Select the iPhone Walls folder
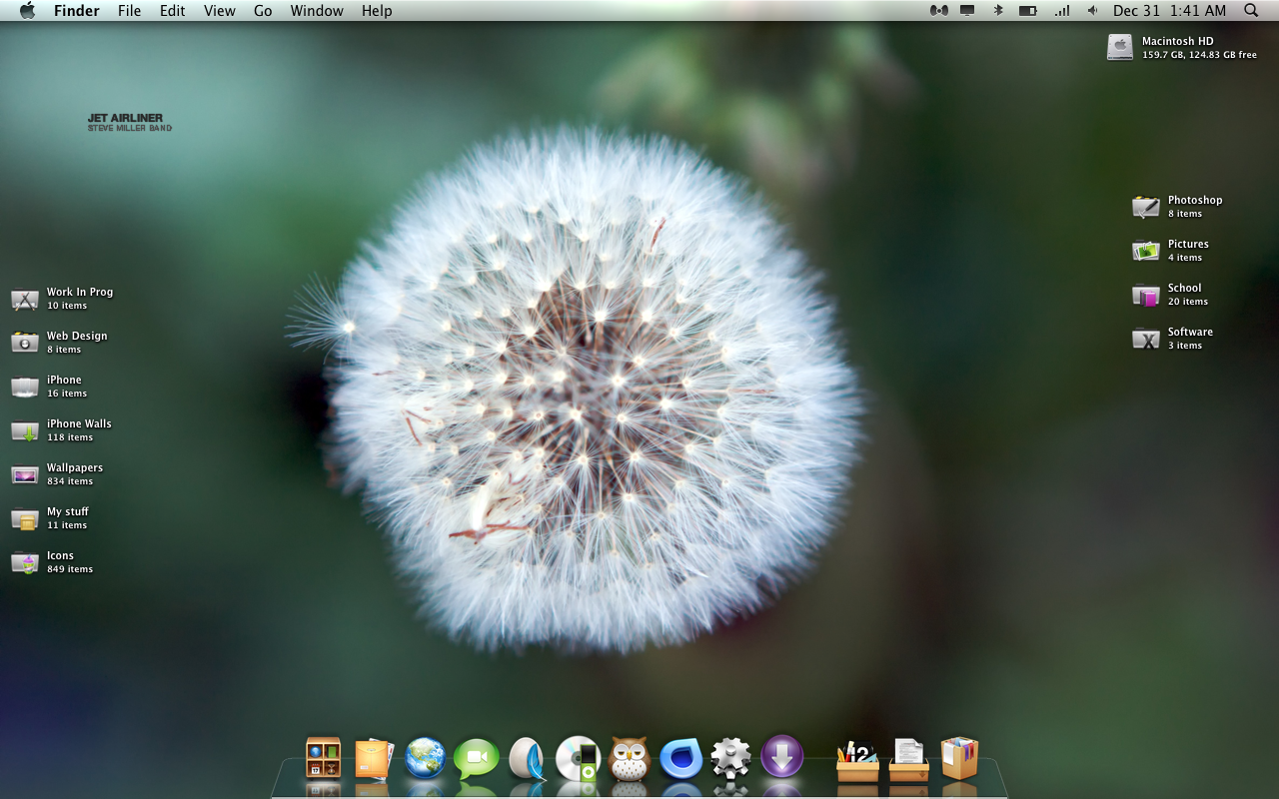This screenshot has height=799, width=1279. coord(25,430)
